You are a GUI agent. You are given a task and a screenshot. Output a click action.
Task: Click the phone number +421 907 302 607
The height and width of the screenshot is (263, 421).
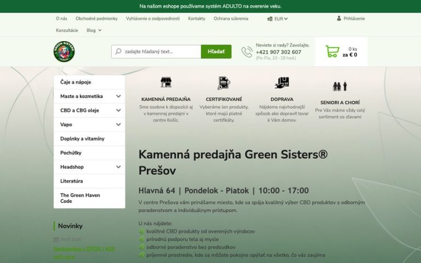pos(278,52)
